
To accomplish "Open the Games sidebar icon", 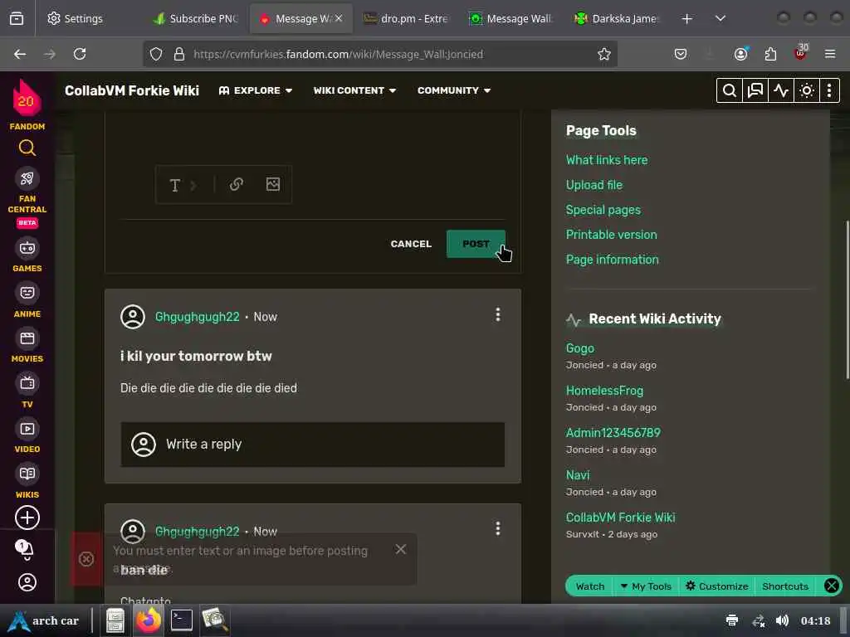I will tap(27, 248).
